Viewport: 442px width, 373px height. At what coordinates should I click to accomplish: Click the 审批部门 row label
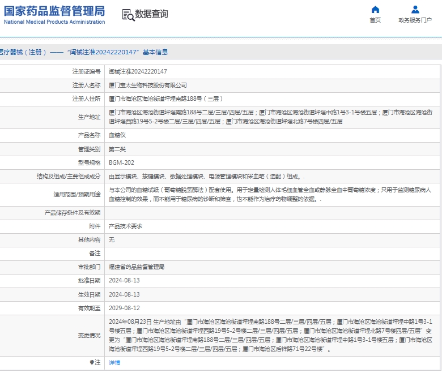point(89,267)
